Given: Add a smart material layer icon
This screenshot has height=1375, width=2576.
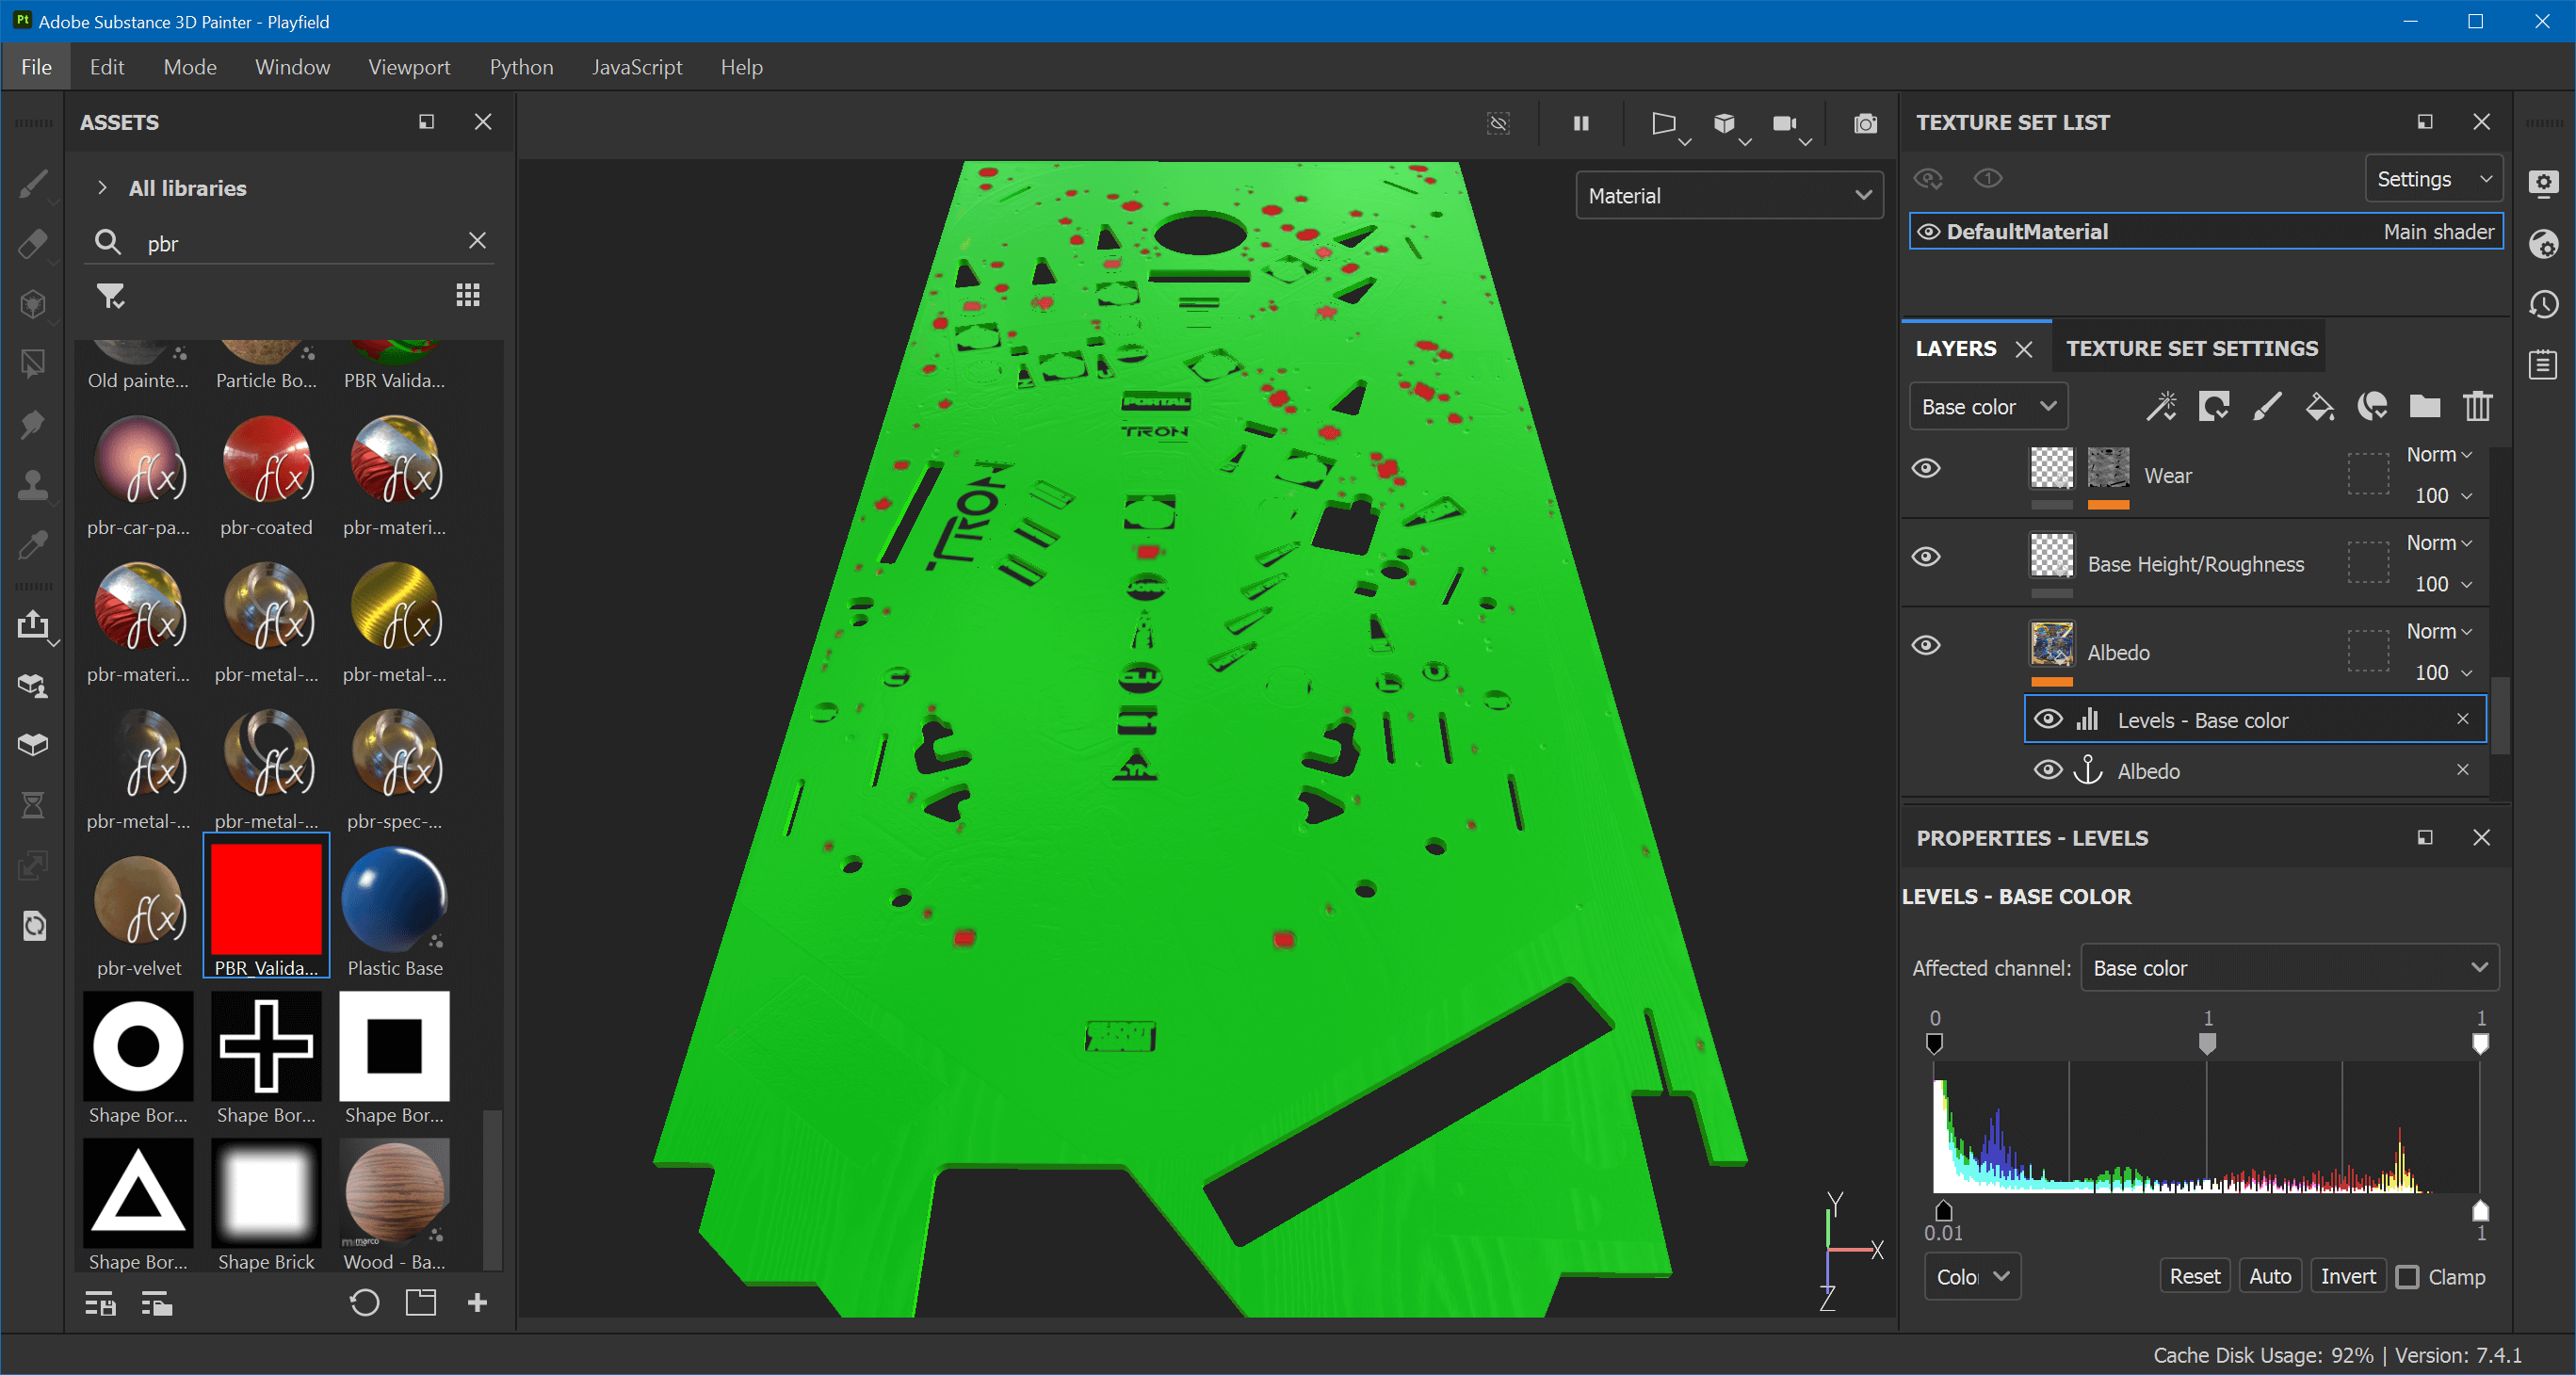Looking at the screenshot, I should coord(2372,406).
